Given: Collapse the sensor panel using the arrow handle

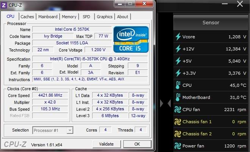Looking at the screenshot, I should pyautogui.click(x=165, y=103).
